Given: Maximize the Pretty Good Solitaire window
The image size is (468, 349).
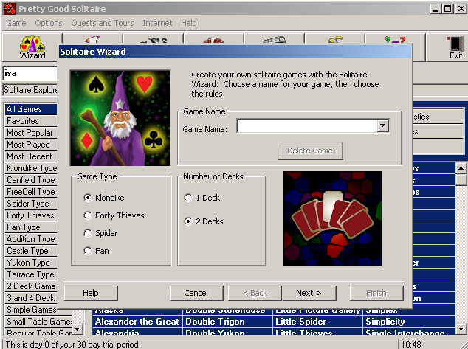Looking at the screenshot, I should (x=448, y=9).
